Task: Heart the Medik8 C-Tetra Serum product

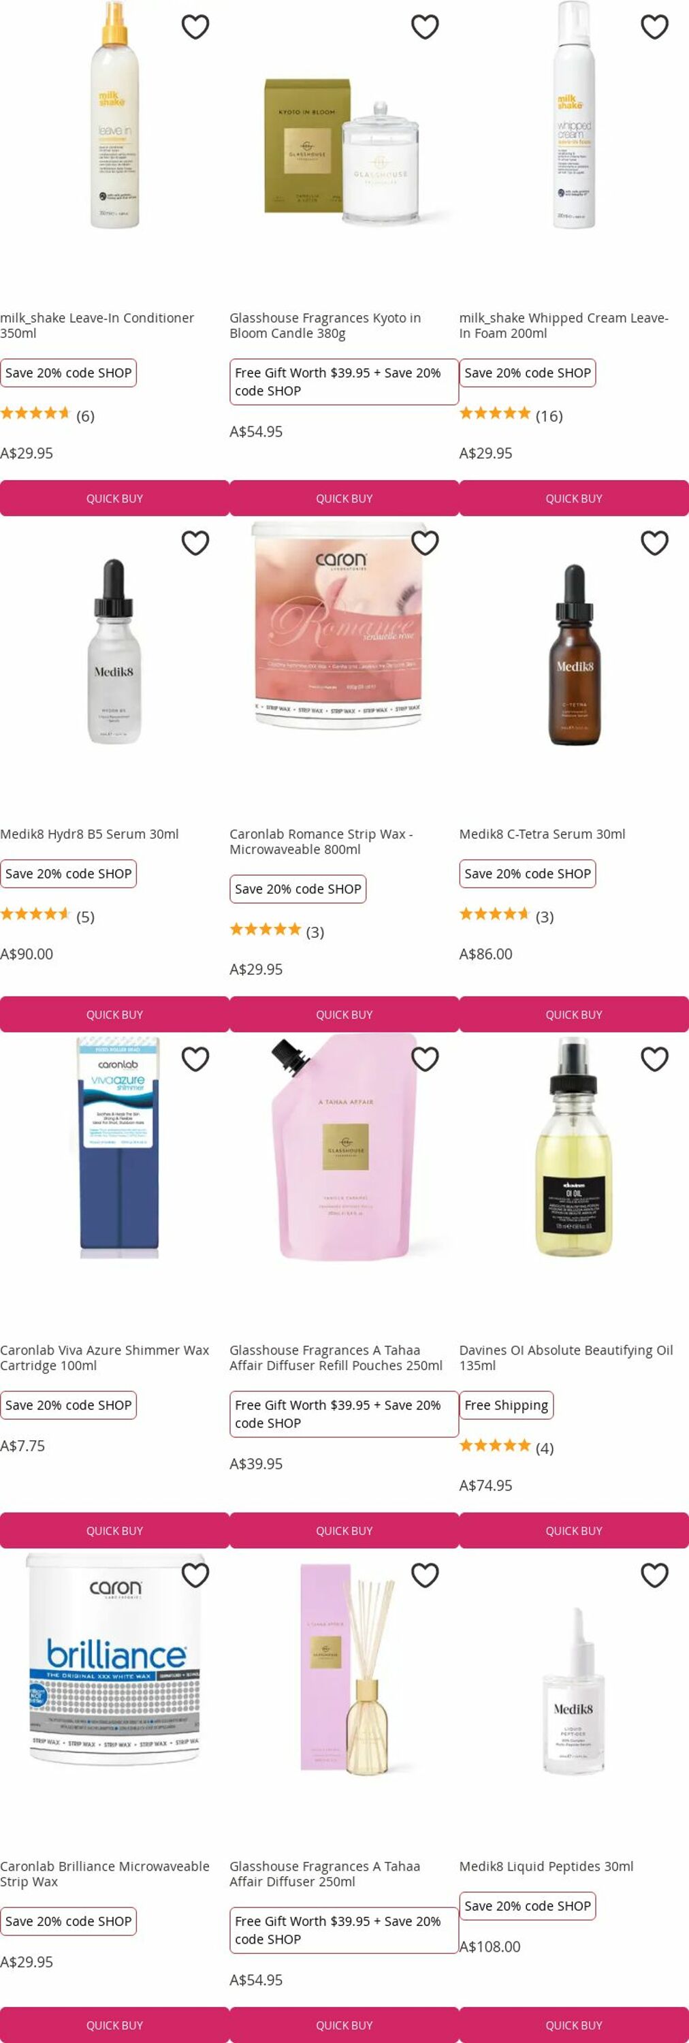Action: tap(654, 543)
